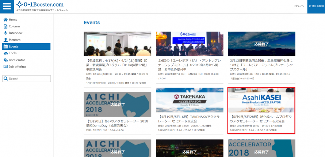Screen dimensions: 325x157
Task: Click the Interview microphone icon
Action: click(5, 33)
